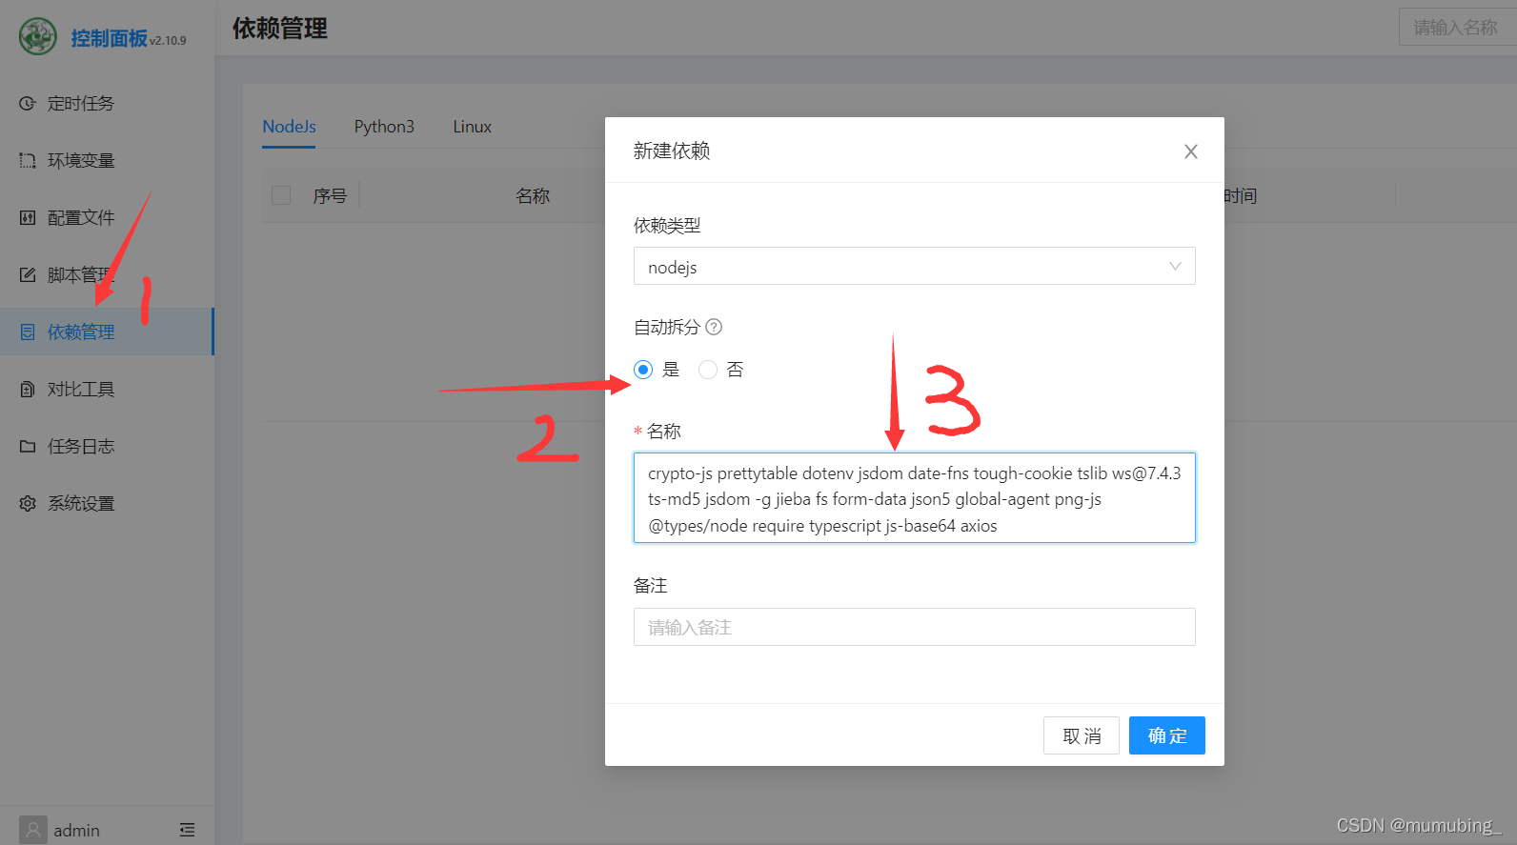
Task: Close the 新建依赖 dialog with X
Action: (1190, 151)
